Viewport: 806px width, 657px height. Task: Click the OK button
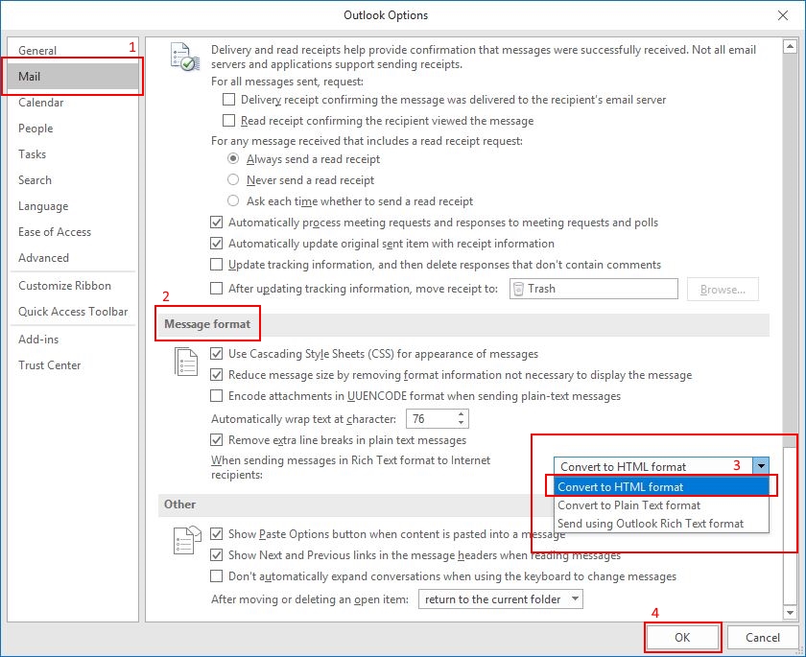coord(682,637)
